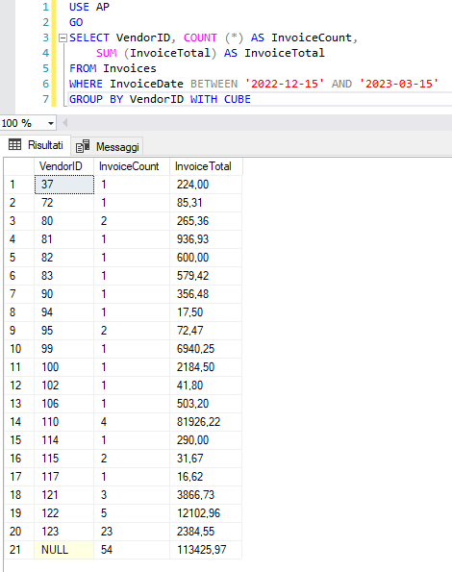452x572 pixels.
Task: Place cursor on the CUBE keyword
Action: 238,99
